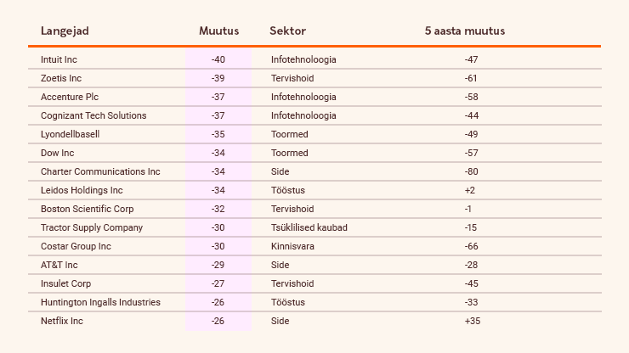
Task: Select the Intuit Inc row name
Action: 59,59
